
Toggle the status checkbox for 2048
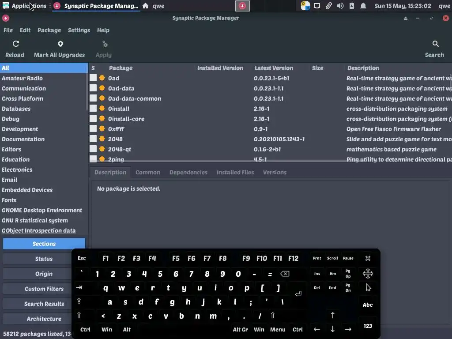[x=93, y=139]
